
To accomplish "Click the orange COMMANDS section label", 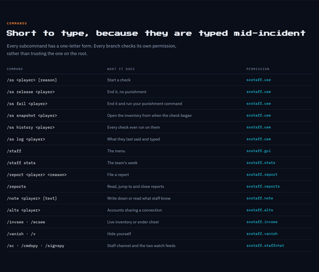I will [x=16, y=23].
